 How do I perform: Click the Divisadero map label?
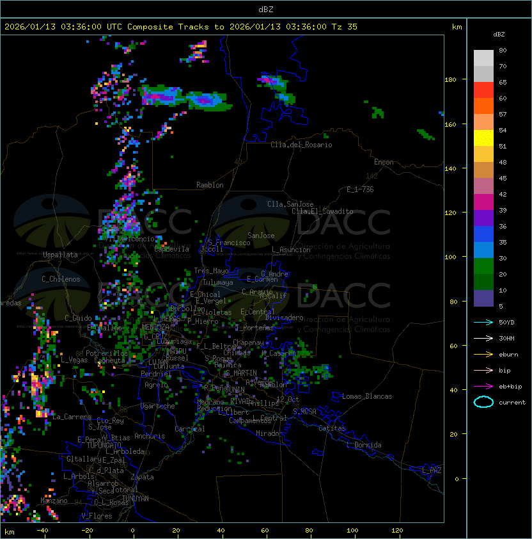pyautogui.click(x=284, y=318)
